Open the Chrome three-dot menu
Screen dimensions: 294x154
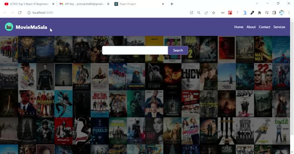tap(289, 13)
